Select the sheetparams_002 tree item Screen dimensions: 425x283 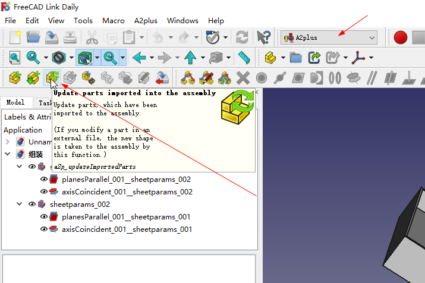point(80,204)
